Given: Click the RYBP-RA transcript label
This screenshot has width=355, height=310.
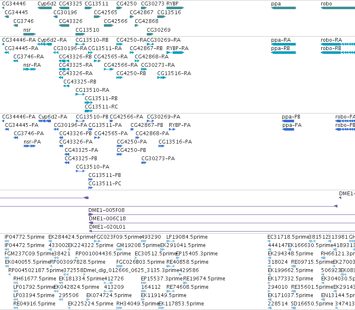Looking at the screenshot, I should click(x=178, y=48).
